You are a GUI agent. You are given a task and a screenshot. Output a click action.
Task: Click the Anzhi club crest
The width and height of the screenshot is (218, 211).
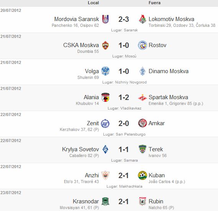click(105, 175)
